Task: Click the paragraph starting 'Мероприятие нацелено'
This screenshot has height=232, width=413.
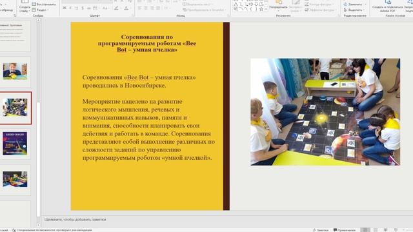Action: (x=148, y=130)
